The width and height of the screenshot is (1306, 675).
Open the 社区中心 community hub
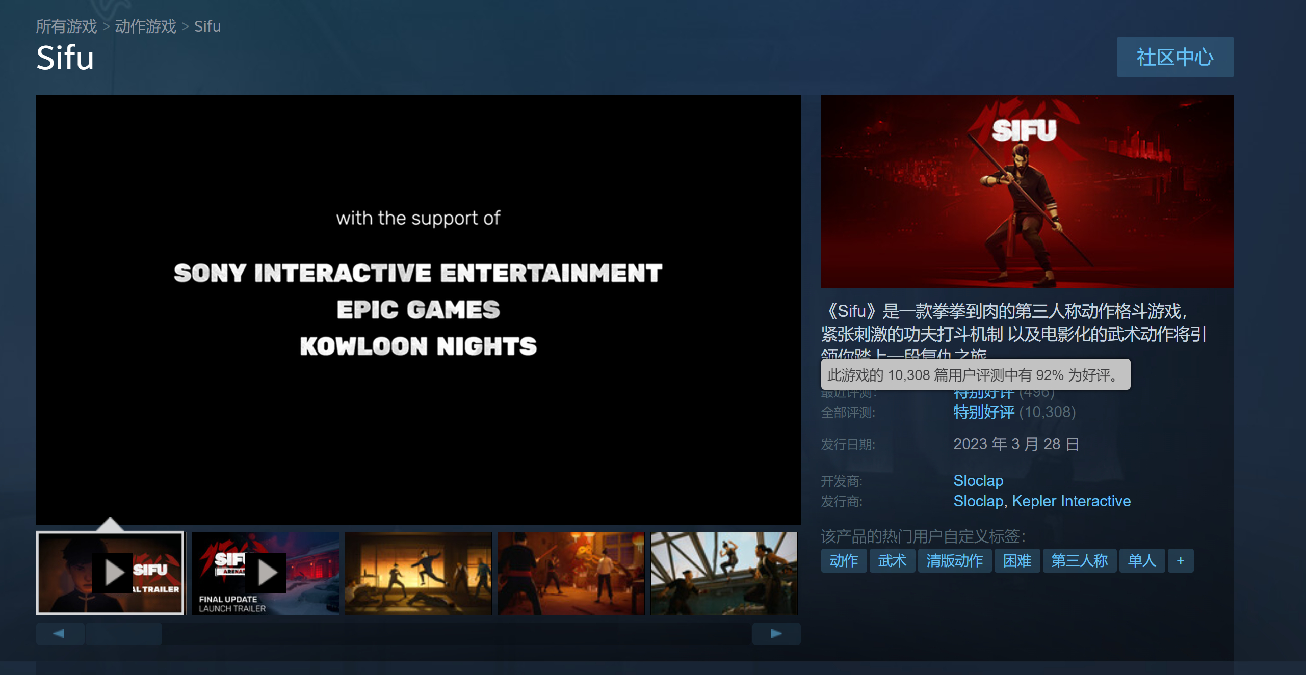click(1175, 57)
